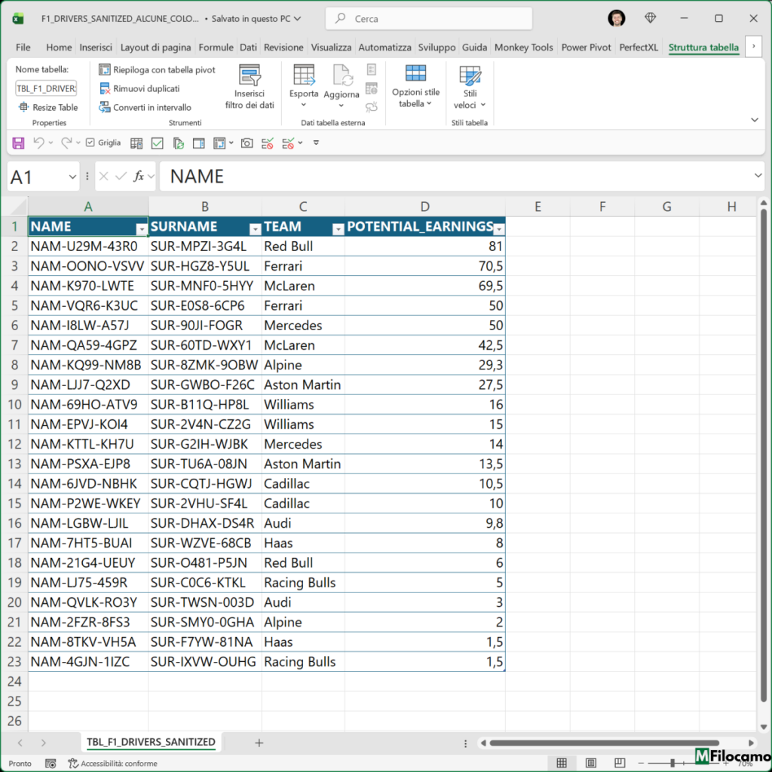Screen dimensions: 772x772
Task: Collapse the ribbon with bottom-right chevron
Action: tap(754, 120)
